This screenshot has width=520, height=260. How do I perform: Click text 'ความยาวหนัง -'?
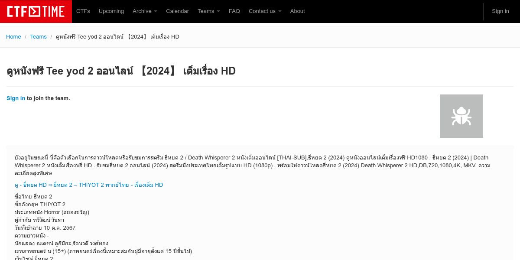click(32, 236)
